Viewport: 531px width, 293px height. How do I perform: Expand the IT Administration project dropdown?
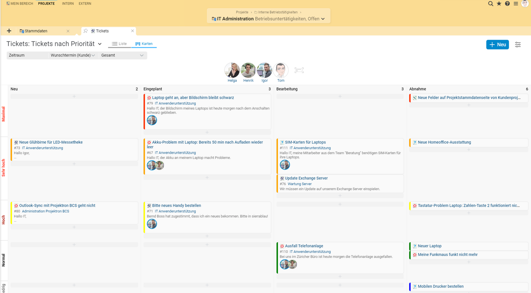coord(323,19)
